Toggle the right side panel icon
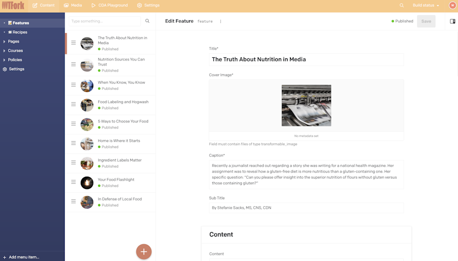The width and height of the screenshot is (458, 261). (452, 21)
